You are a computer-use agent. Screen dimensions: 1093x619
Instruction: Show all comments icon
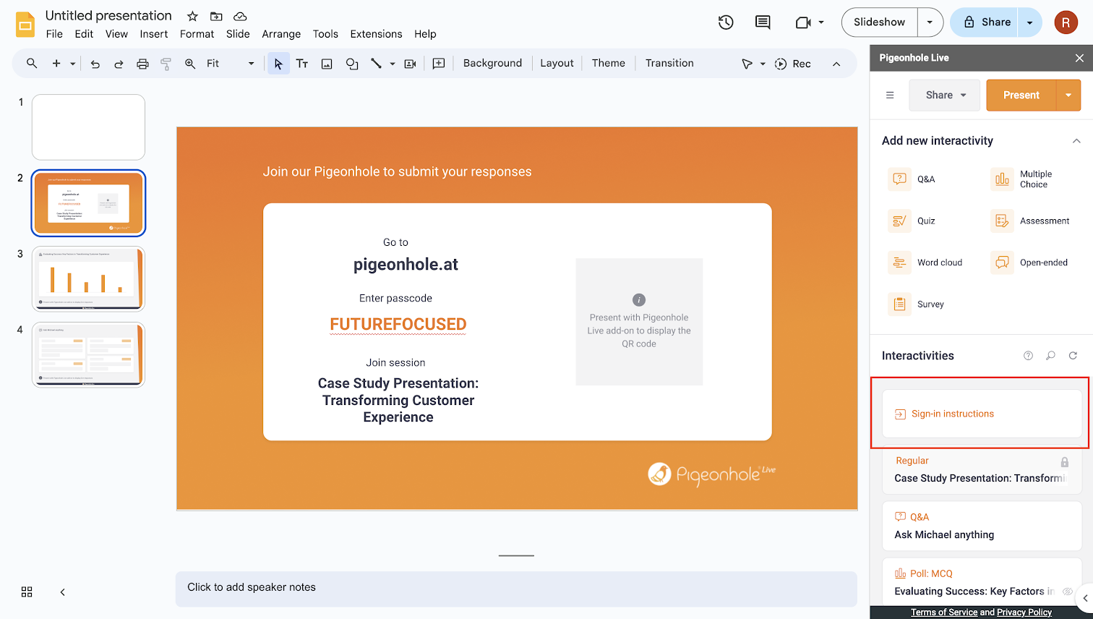[x=763, y=22]
